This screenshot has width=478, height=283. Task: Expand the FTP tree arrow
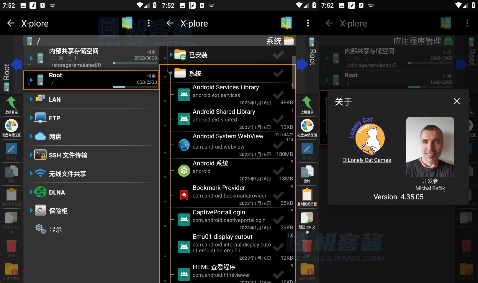click(x=31, y=118)
